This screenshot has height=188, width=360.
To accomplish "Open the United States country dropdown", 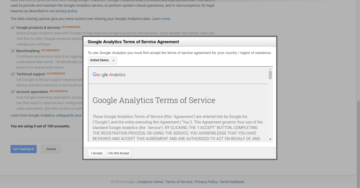I will 102,60.
